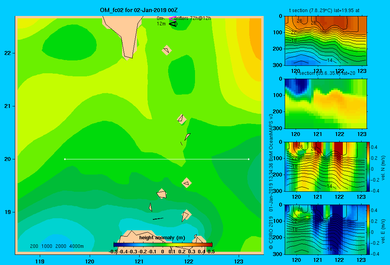Click the -0.5 tick on the height anomaly bar

coord(113,252)
